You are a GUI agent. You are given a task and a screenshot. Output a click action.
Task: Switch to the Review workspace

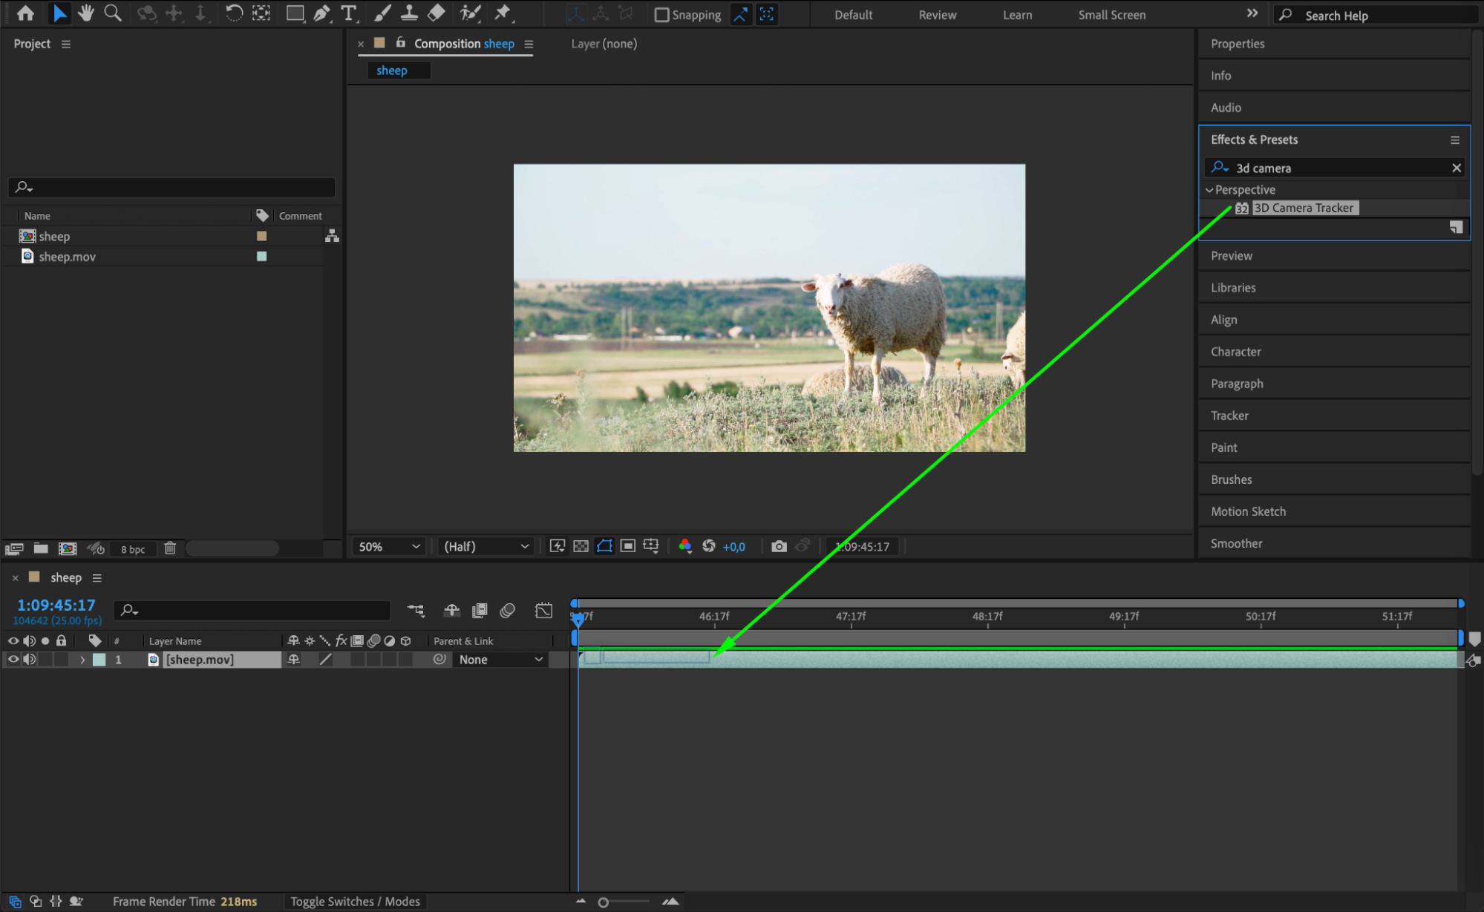(937, 15)
